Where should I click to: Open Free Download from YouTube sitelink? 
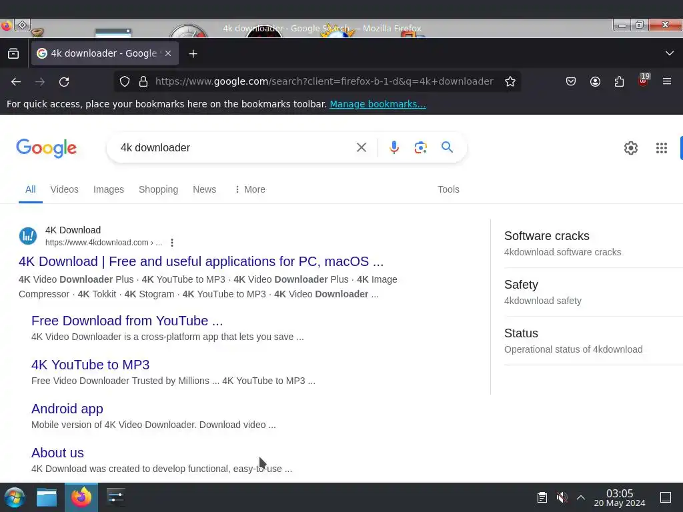point(127,321)
